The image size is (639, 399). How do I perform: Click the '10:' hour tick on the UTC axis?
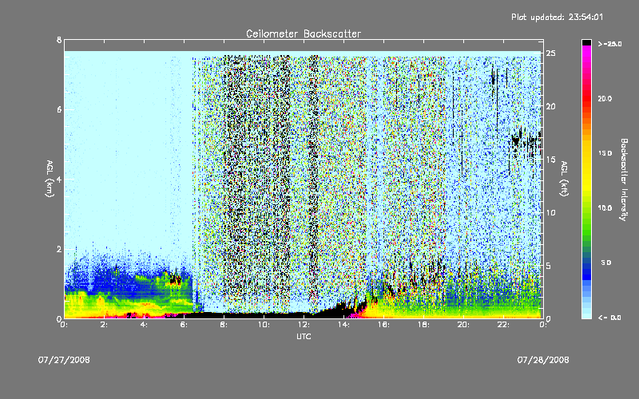[264, 325]
